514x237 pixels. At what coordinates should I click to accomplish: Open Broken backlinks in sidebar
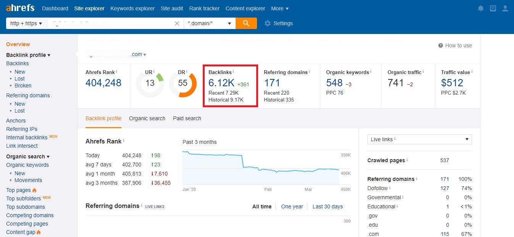23,85
